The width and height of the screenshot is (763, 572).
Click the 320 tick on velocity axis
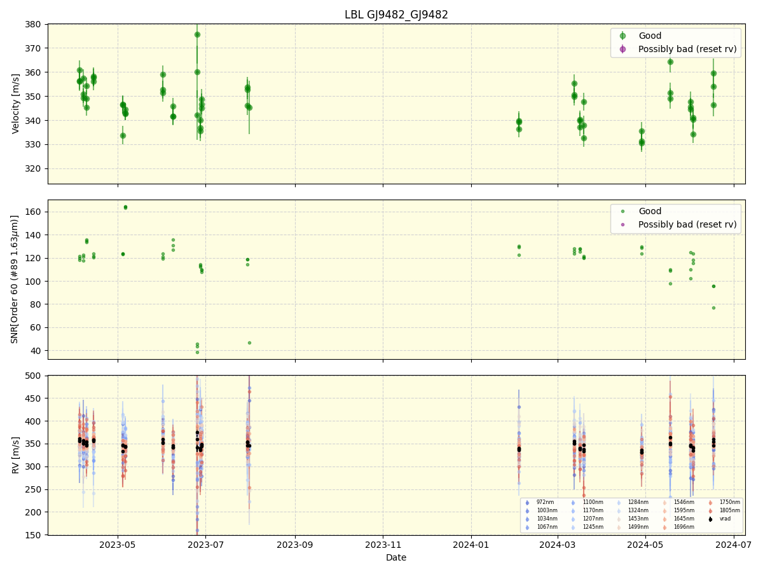(x=34, y=168)
